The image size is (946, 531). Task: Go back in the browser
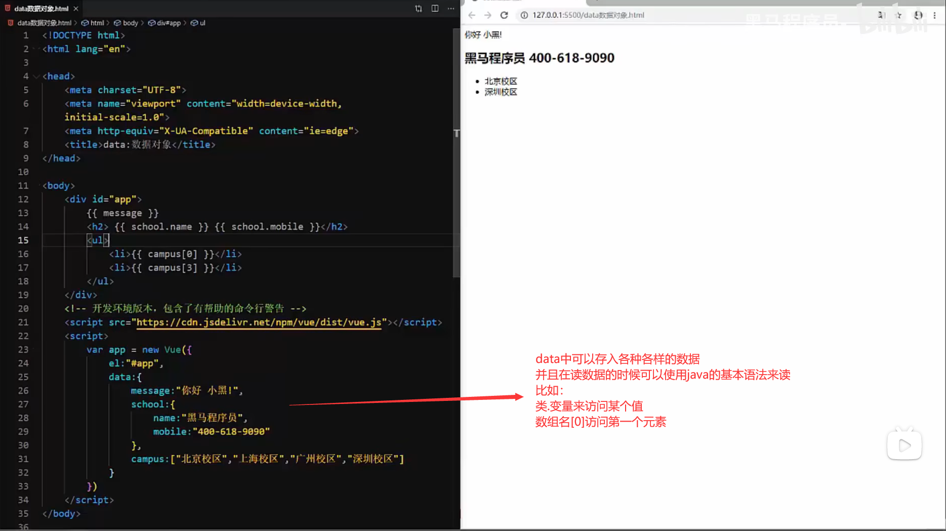tap(472, 15)
